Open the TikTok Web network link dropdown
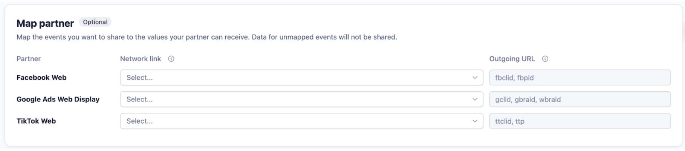Screen dimensions: 685x151 (301, 121)
